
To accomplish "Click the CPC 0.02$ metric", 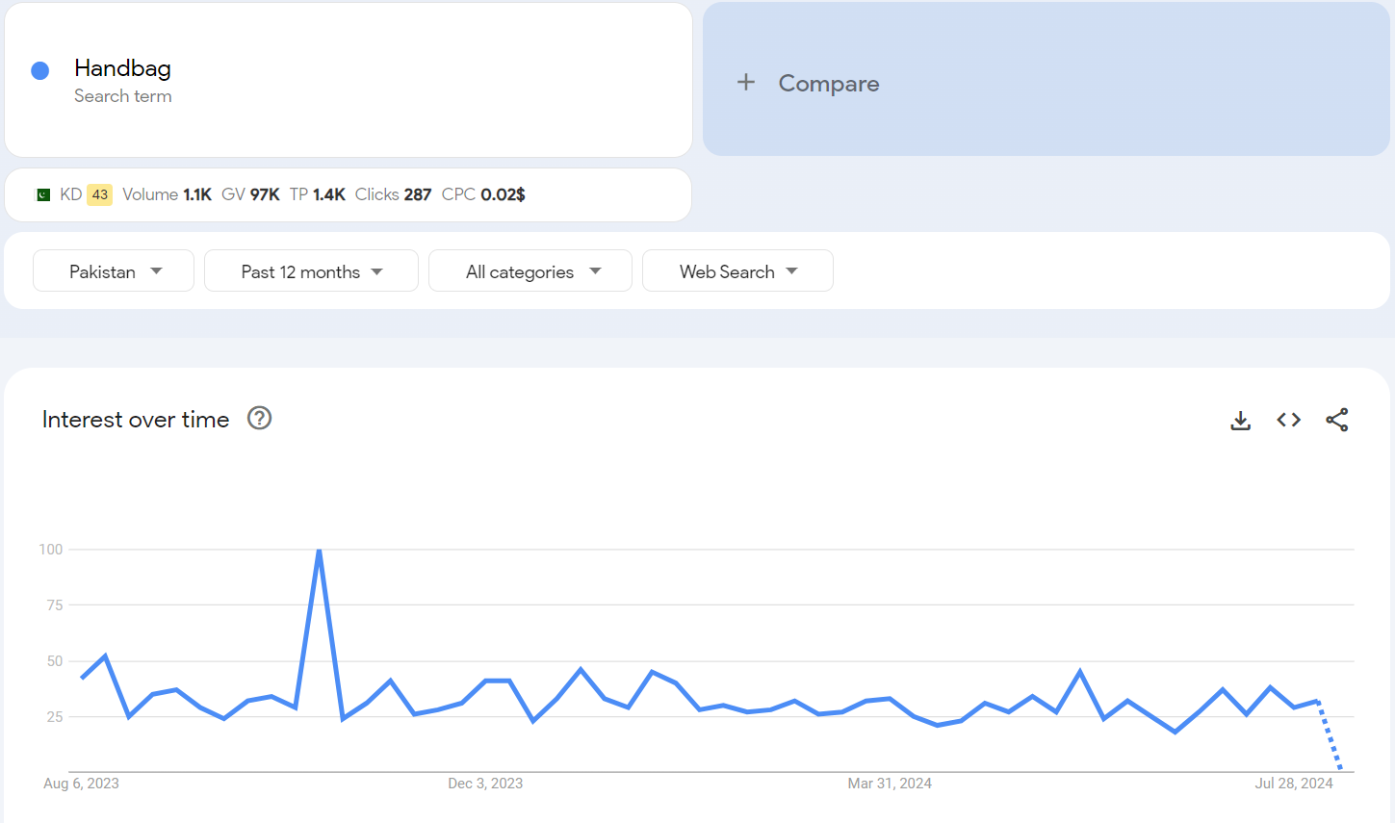I will click(x=483, y=194).
